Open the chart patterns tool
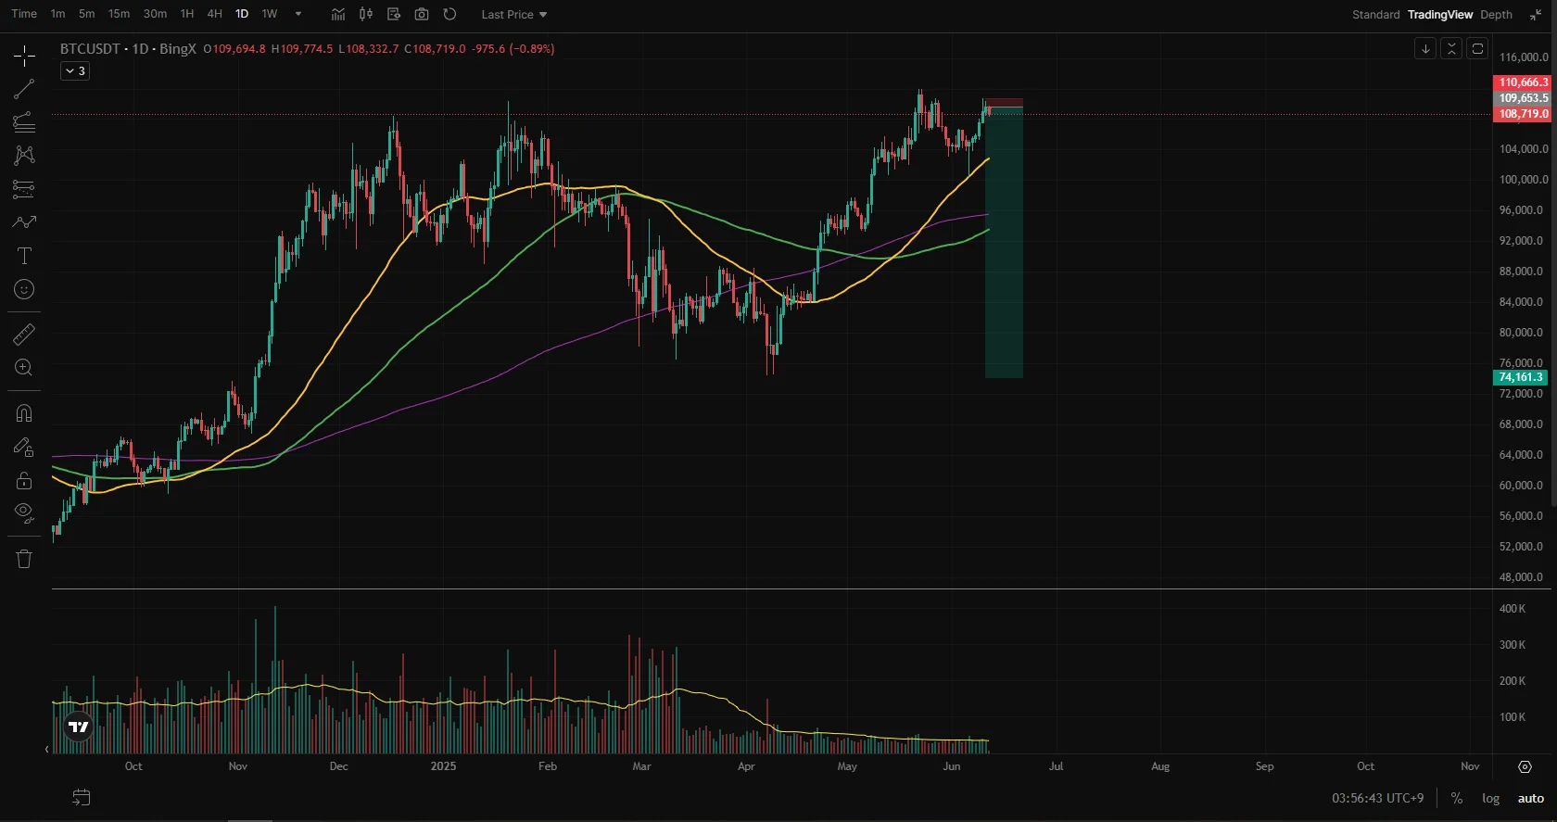 click(24, 155)
